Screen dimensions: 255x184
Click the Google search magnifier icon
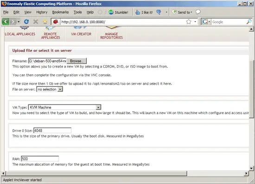249,22
